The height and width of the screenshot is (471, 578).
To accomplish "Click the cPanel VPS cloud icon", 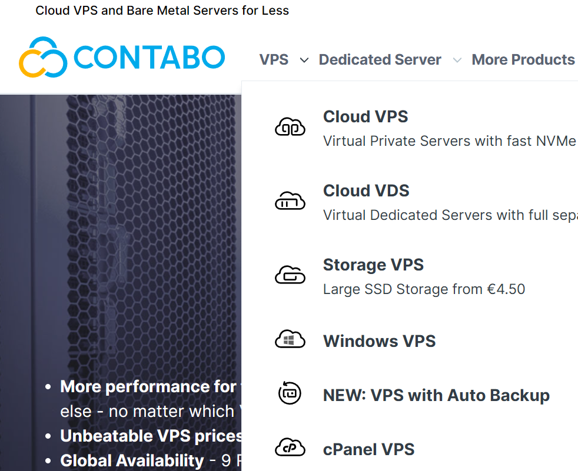I will [x=290, y=447].
